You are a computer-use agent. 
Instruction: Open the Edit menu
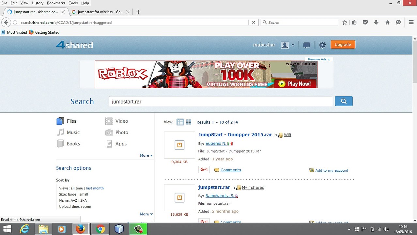tap(14, 3)
